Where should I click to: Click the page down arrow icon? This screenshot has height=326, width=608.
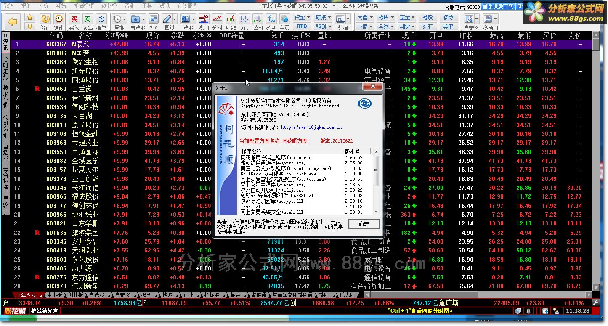pos(30,27)
